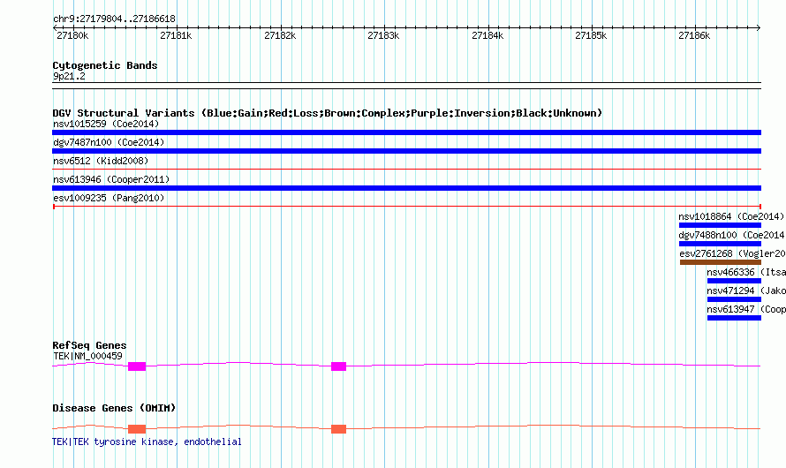
Task: Select the blue bar under nsv466336
Action: pos(734,281)
